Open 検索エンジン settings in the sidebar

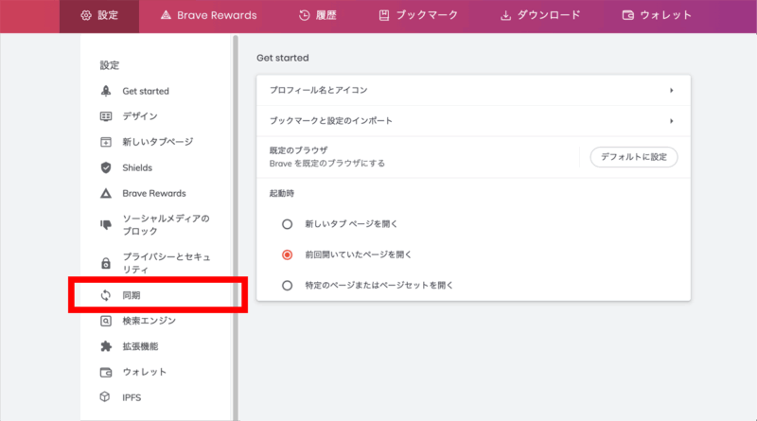coord(149,321)
